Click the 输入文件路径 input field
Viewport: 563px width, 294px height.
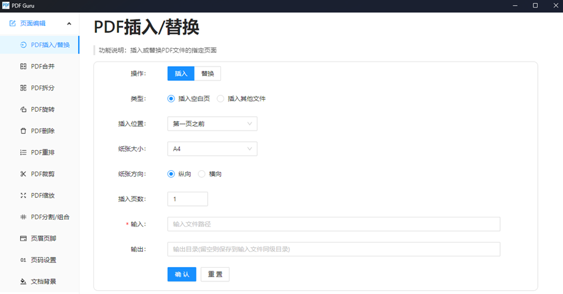[x=333, y=224]
